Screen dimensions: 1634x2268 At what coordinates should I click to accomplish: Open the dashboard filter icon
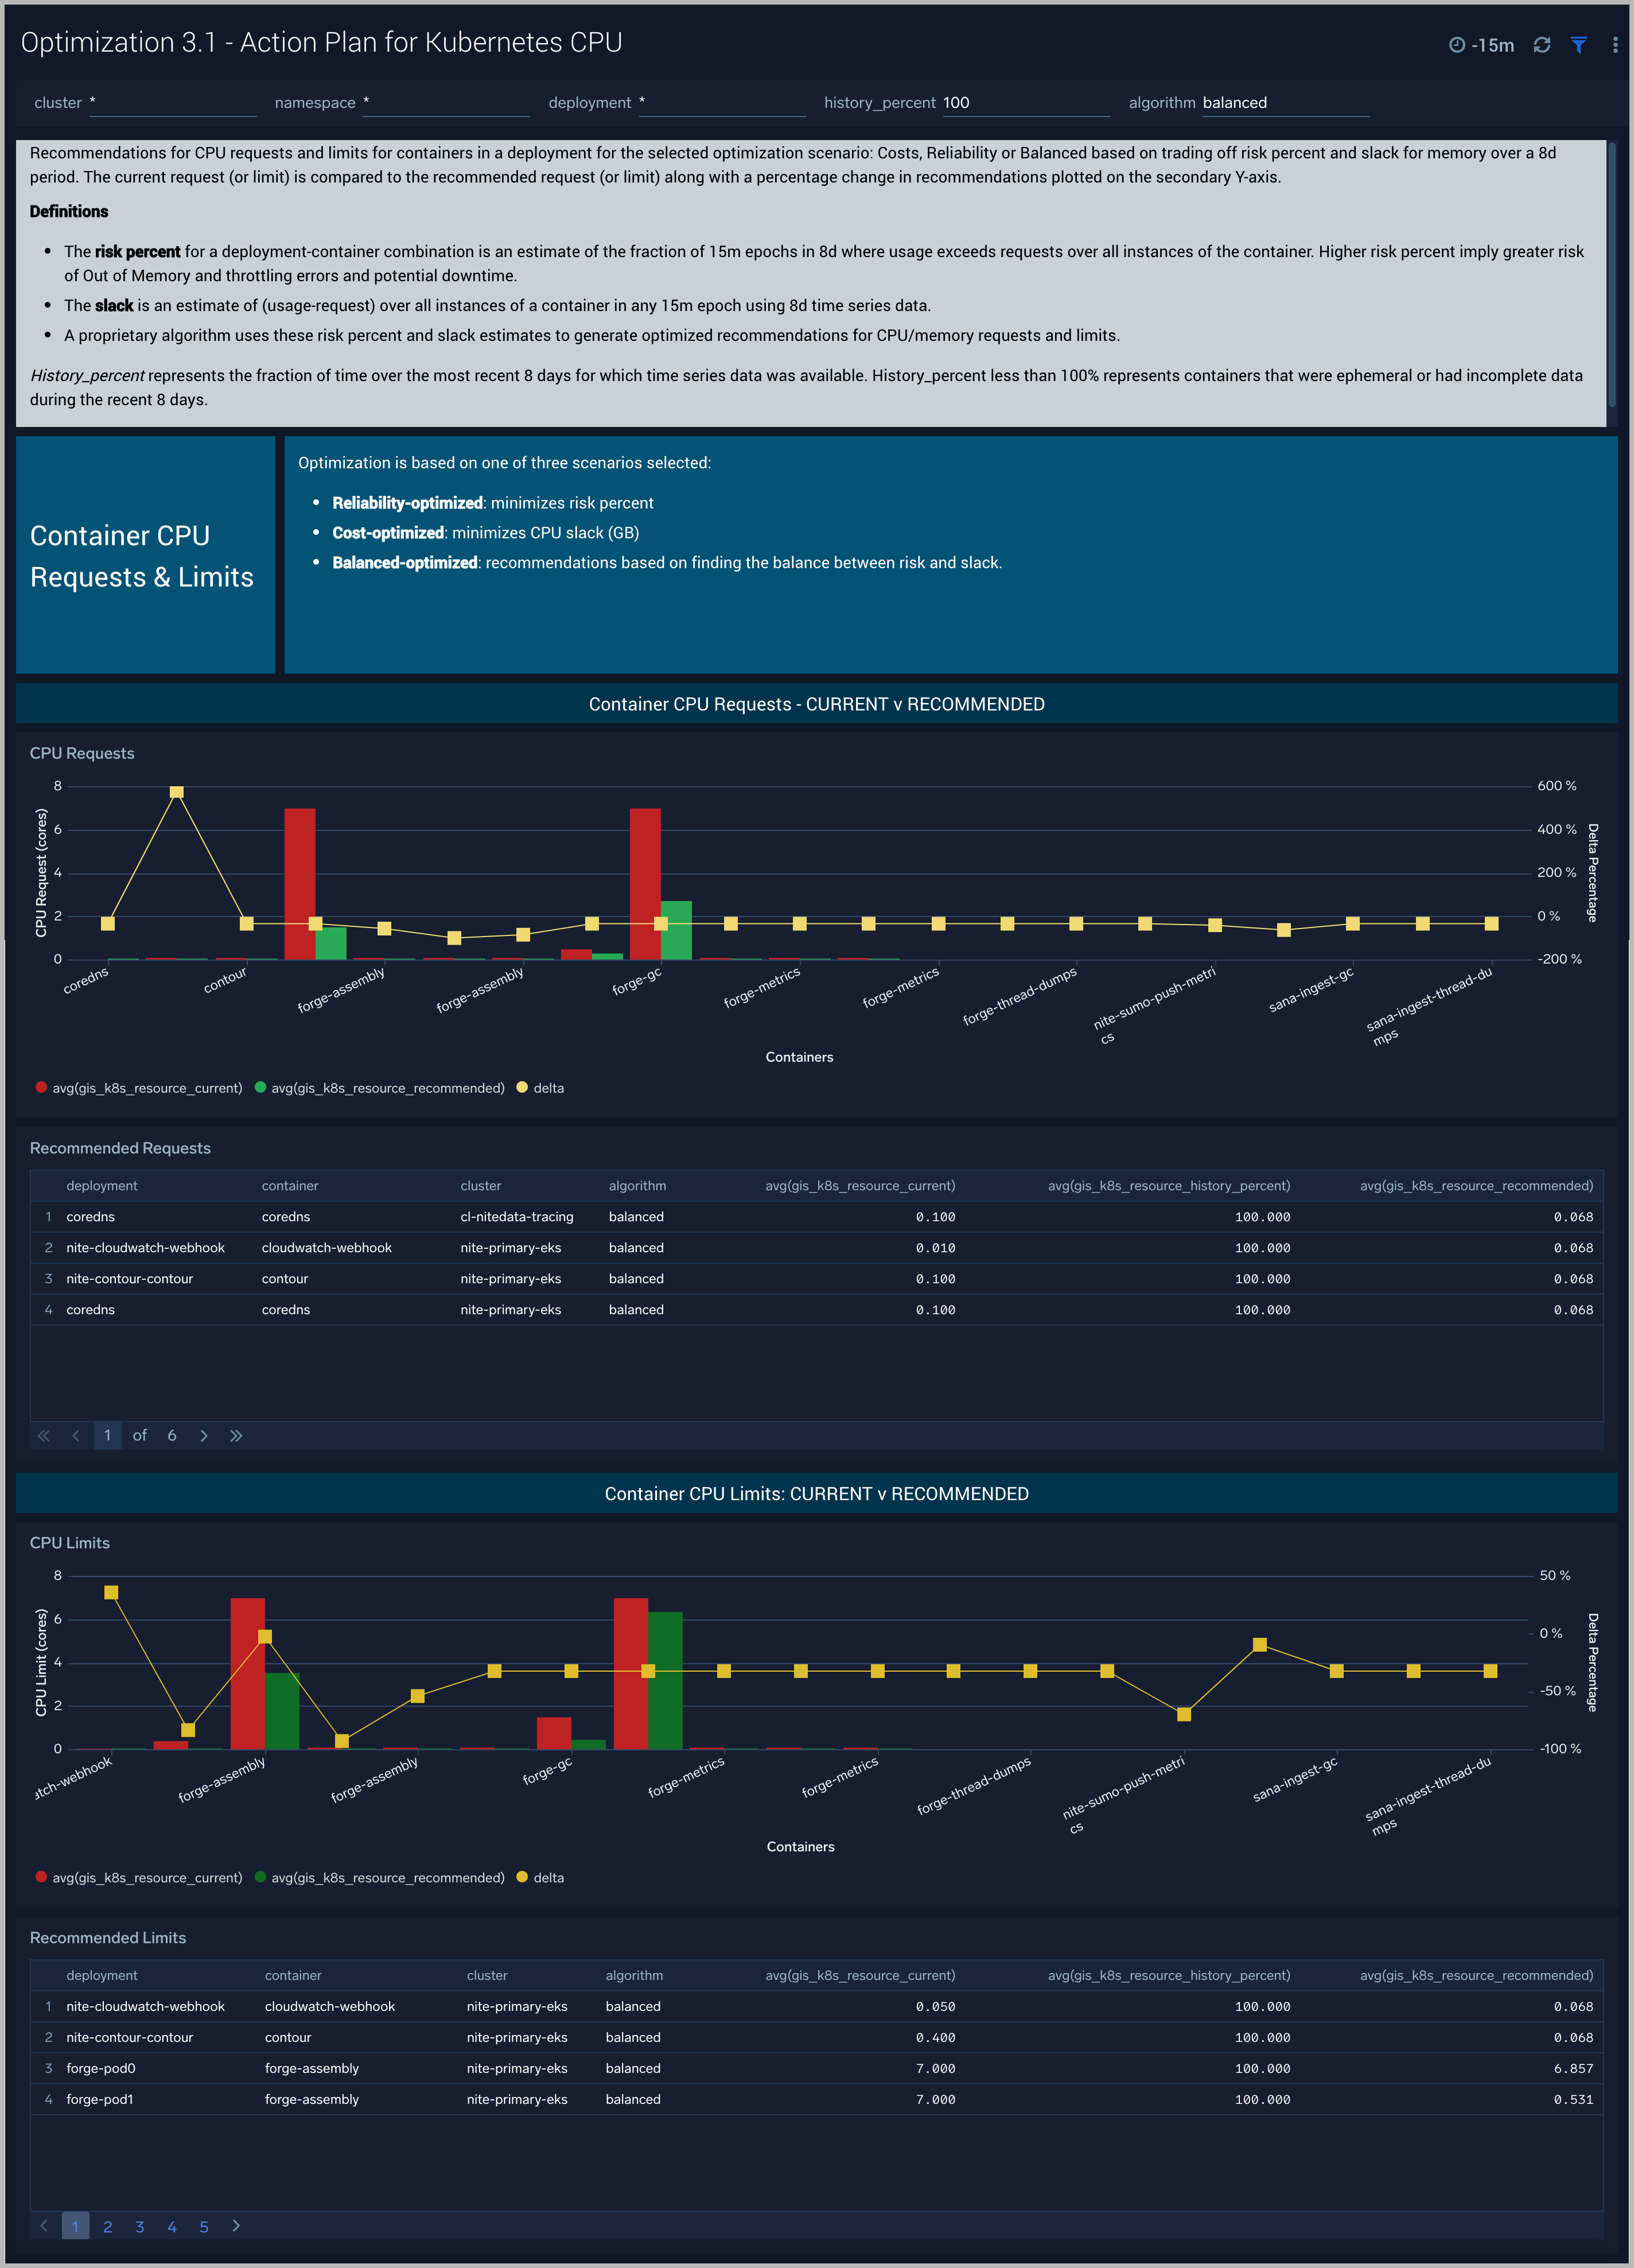(1578, 45)
